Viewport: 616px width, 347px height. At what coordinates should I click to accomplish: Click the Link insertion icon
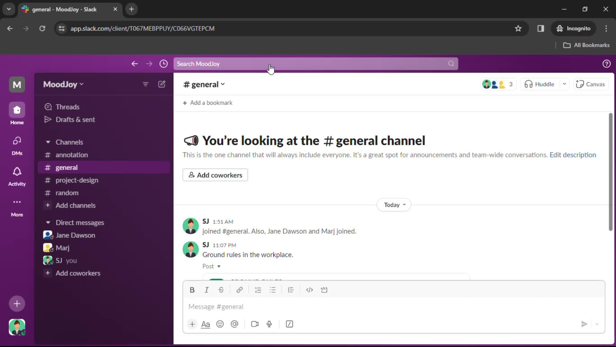pos(239,290)
